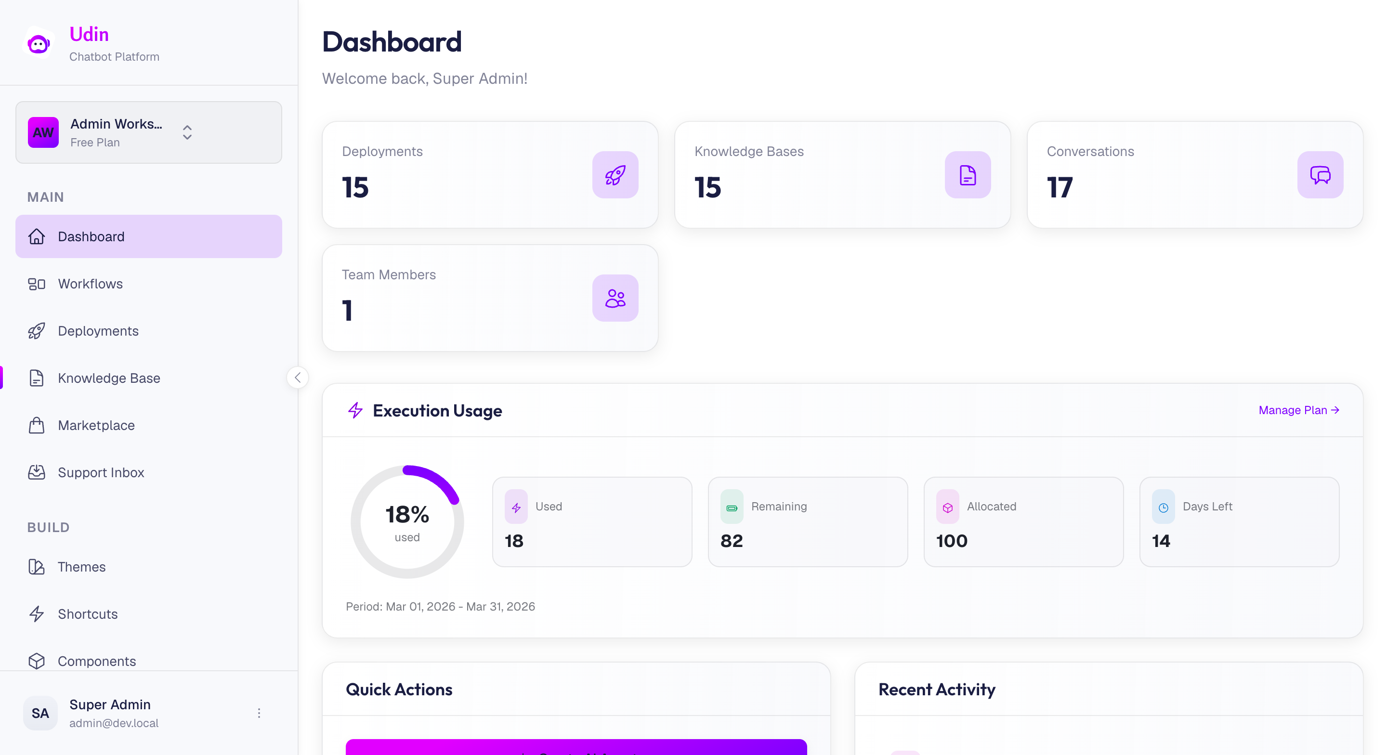Click the Super Admin avatar at bottom
The image size is (1387, 755).
40,713
